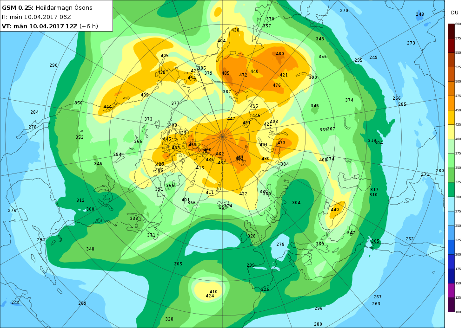This screenshot has width=465, height=328.
Task: Click the 'DU' unit label above the legend
Action: (x=455, y=13)
